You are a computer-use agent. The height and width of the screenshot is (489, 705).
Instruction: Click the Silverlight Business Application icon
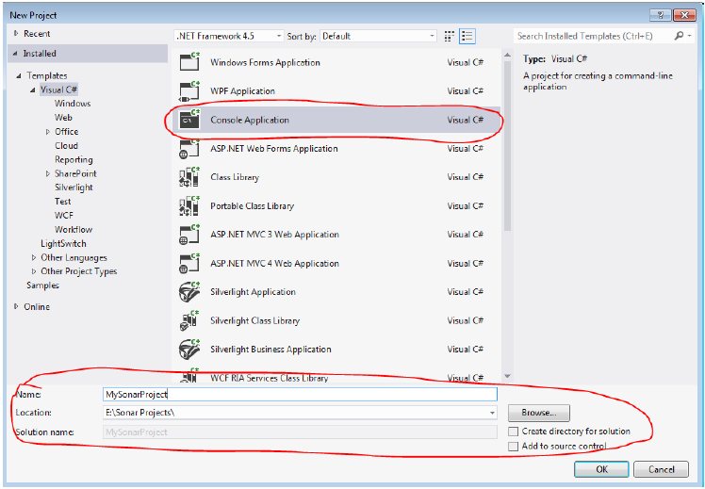[x=189, y=350]
